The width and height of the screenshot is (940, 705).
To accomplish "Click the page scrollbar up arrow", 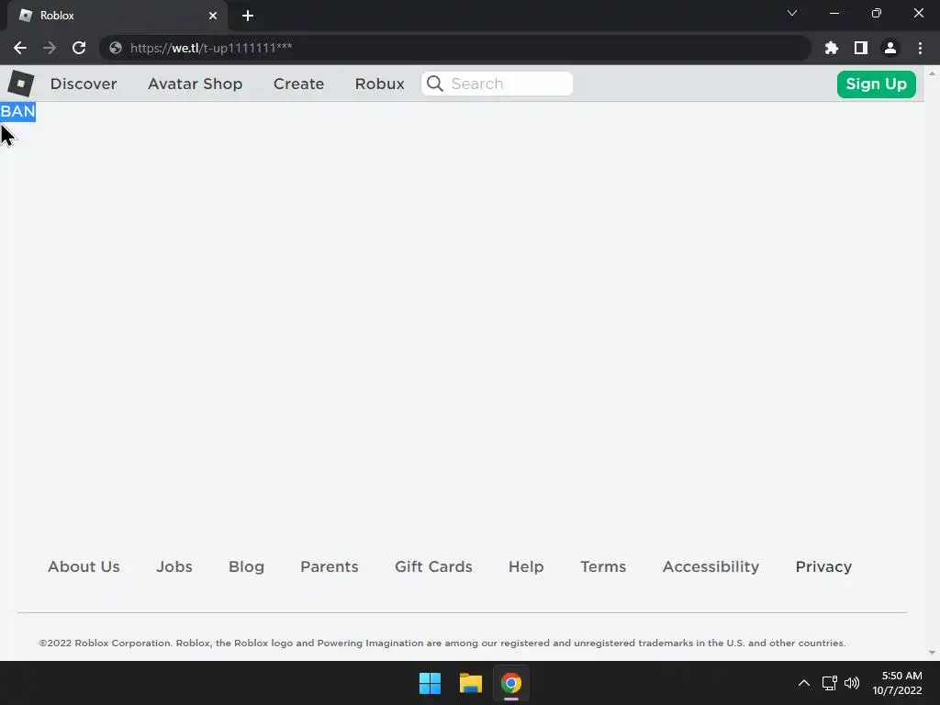I will (932, 73).
